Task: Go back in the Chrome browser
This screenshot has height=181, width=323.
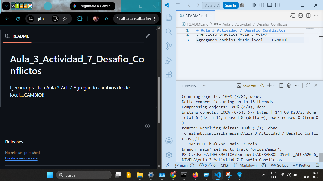Action: coord(7,19)
